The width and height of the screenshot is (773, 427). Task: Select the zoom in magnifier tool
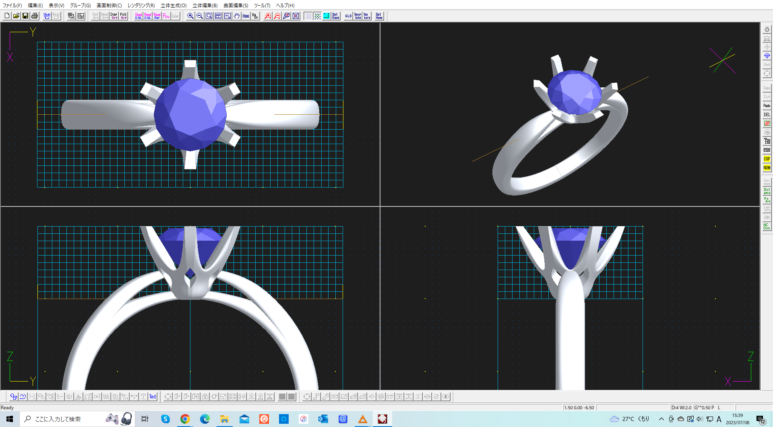pyautogui.click(x=190, y=16)
